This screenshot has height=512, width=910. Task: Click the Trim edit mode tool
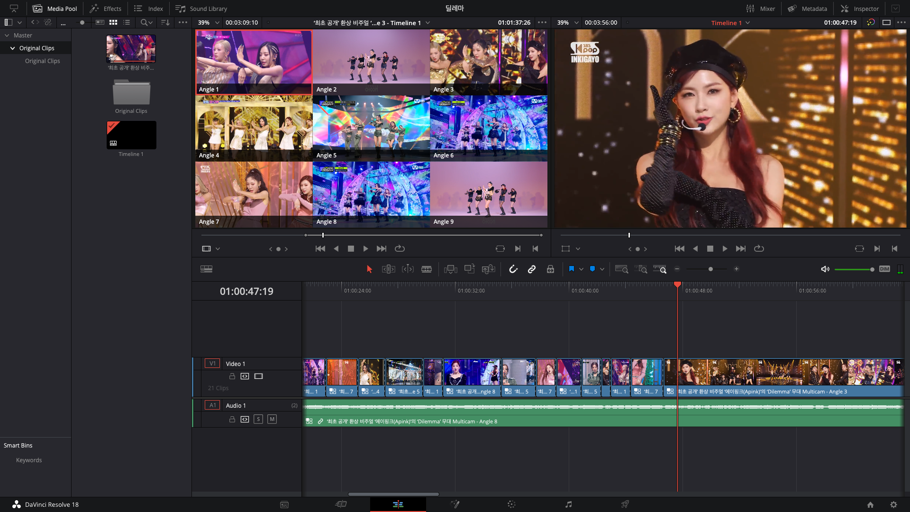click(x=388, y=269)
